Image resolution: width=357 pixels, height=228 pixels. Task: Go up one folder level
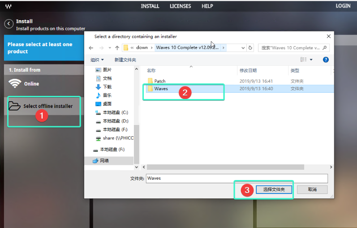[117, 48]
